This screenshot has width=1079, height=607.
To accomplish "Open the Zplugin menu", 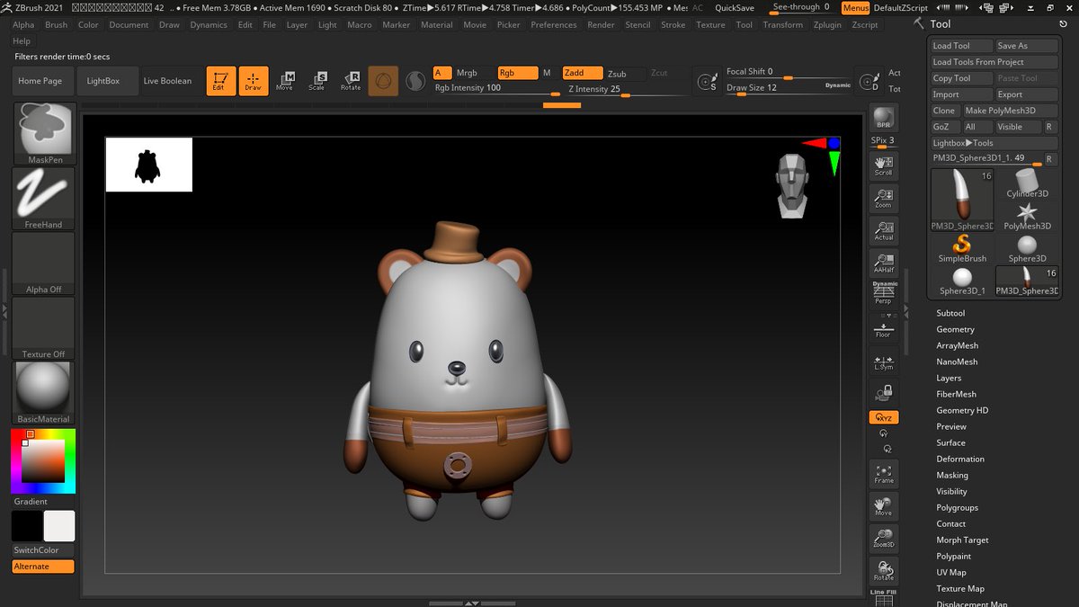I will [x=828, y=24].
